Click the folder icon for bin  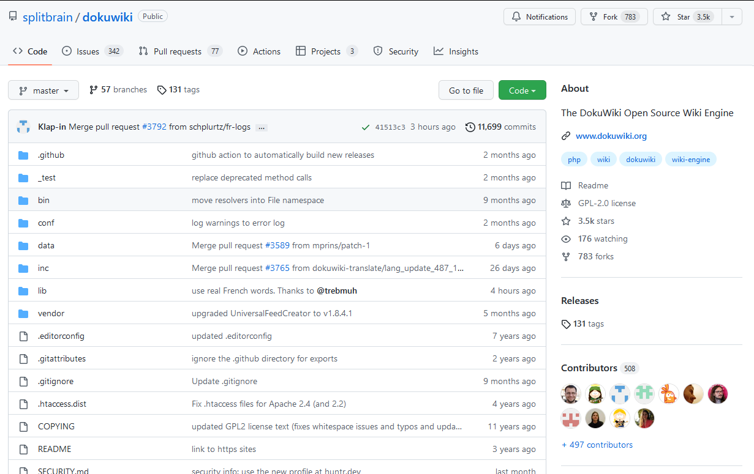tap(23, 201)
